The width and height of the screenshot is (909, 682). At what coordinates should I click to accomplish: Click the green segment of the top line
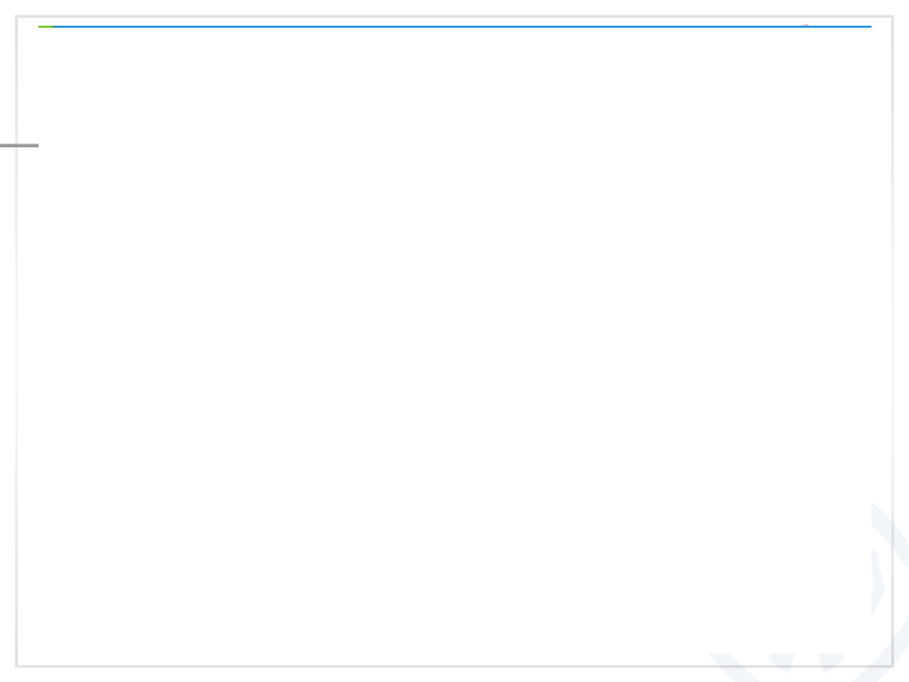coord(46,27)
